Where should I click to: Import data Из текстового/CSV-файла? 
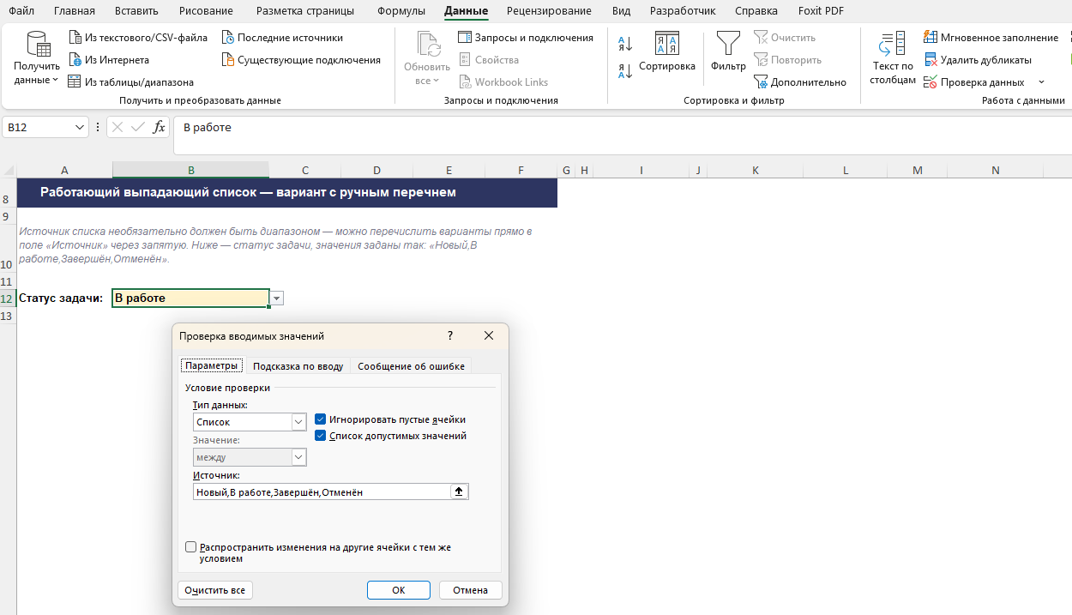click(137, 38)
